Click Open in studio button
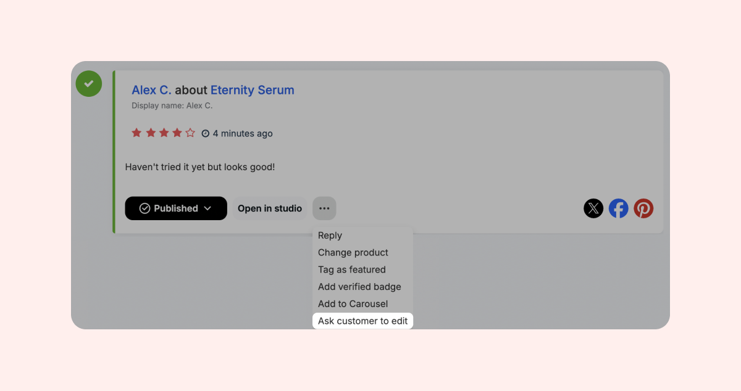This screenshot has height=391, width=741. tap(270, 208)
